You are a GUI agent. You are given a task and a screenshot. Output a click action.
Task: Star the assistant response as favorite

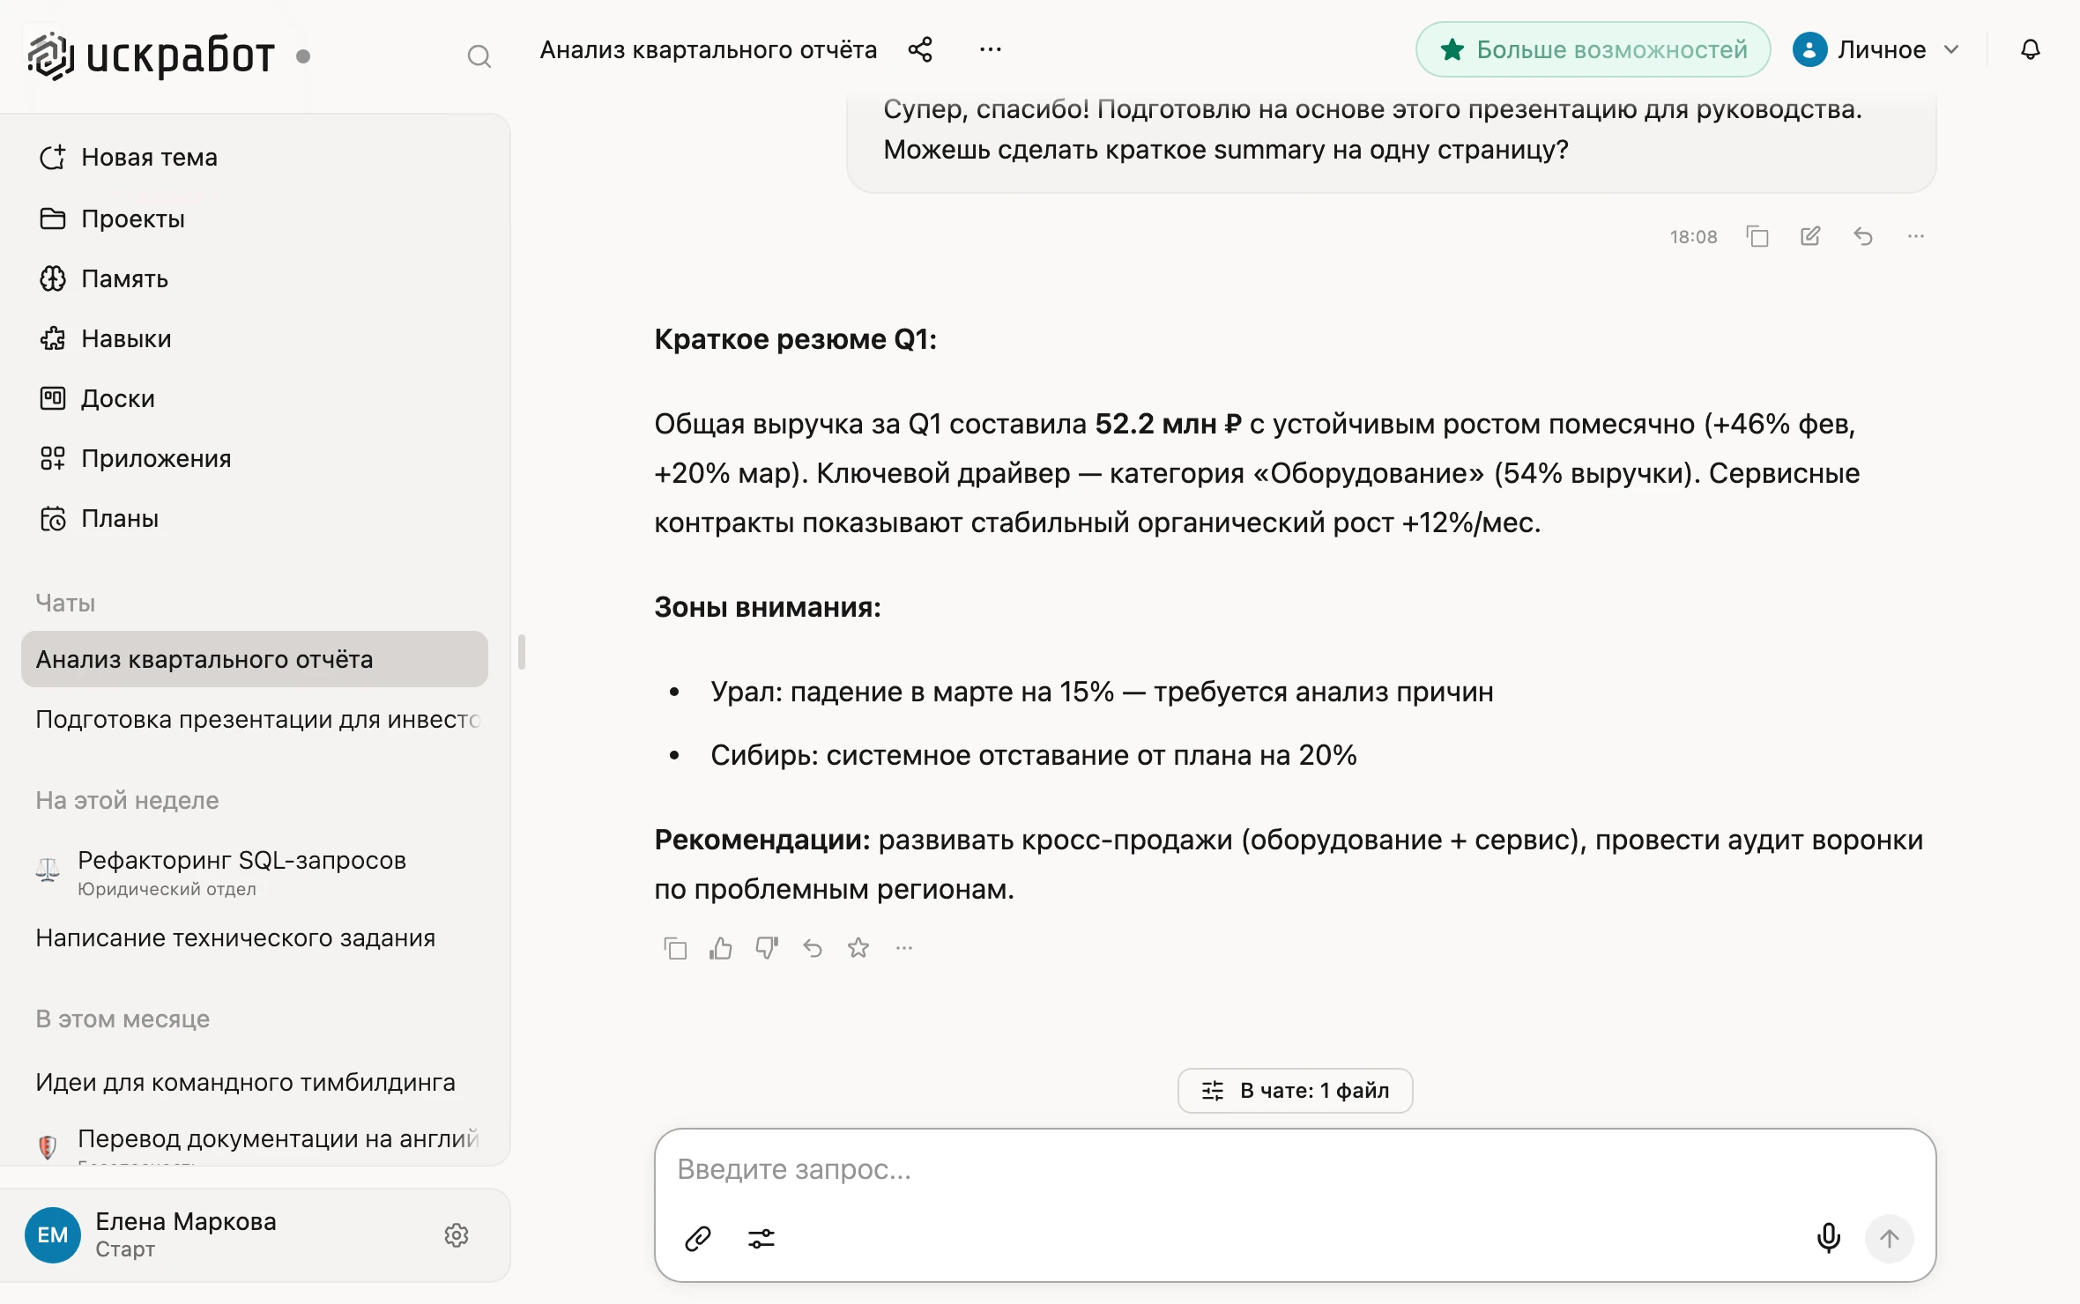(858, 948)
